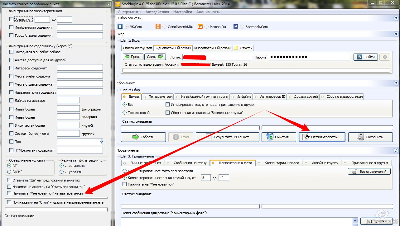Screen dimensions: 400x226
Task: Select the По параметрам collection tab
Action: coord(158,97)
